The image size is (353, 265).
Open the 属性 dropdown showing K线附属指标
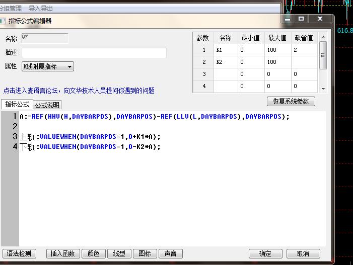(47, 66)
